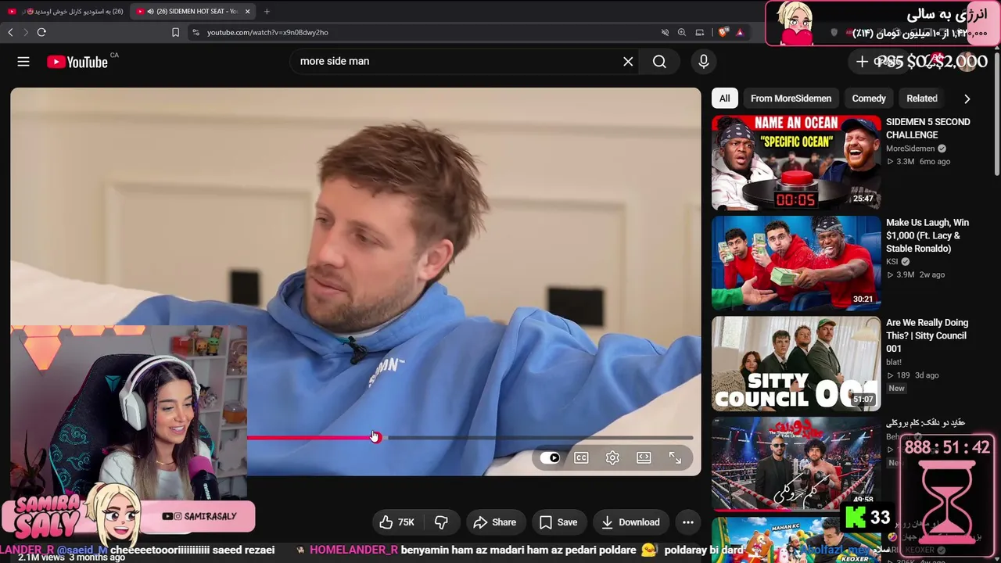Go forward with the browser forward arrow
Viewport: 1001px width, 563px height.
[x=25, y=32]
